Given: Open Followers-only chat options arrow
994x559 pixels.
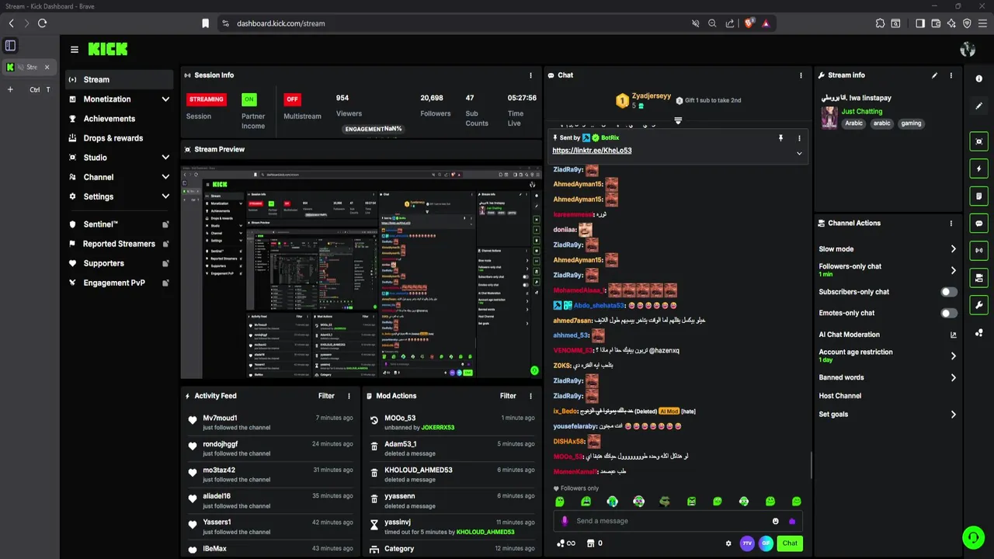Looking at the screenshot, I should coord(953,270).
